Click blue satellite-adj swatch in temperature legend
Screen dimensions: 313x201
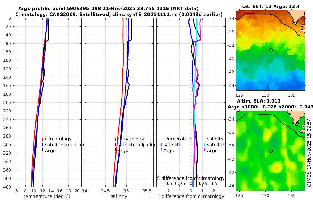coord(43,145)
